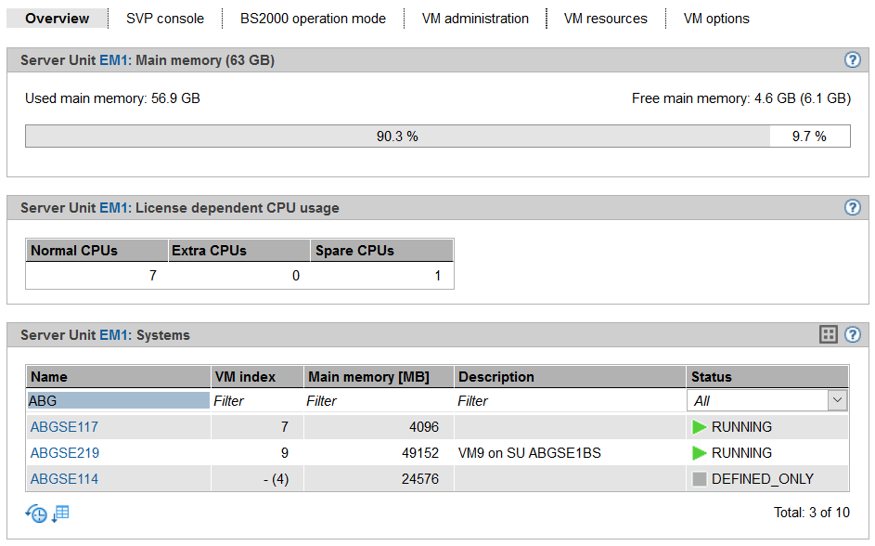This screenshot has height=546, width=875.
Task: Open help for License dependent CPU usage
Action: [852, 208]
